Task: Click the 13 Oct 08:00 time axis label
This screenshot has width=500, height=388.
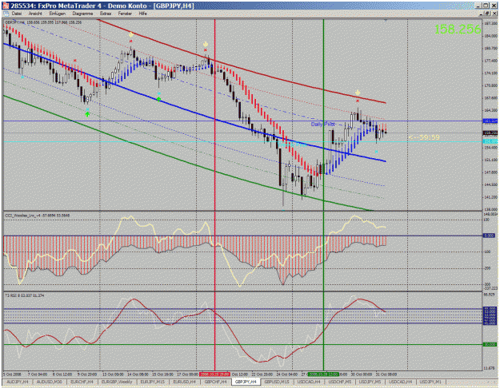Action: tap(112, 374)
